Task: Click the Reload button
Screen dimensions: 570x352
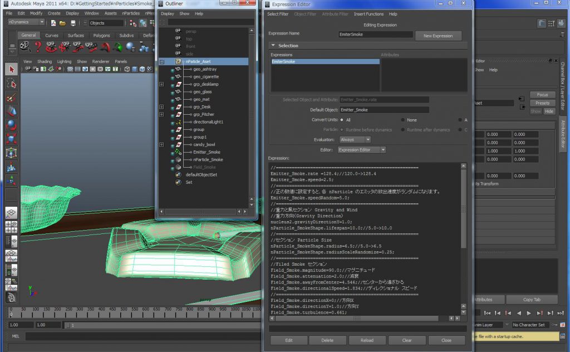Action: (x=367, y=340)
